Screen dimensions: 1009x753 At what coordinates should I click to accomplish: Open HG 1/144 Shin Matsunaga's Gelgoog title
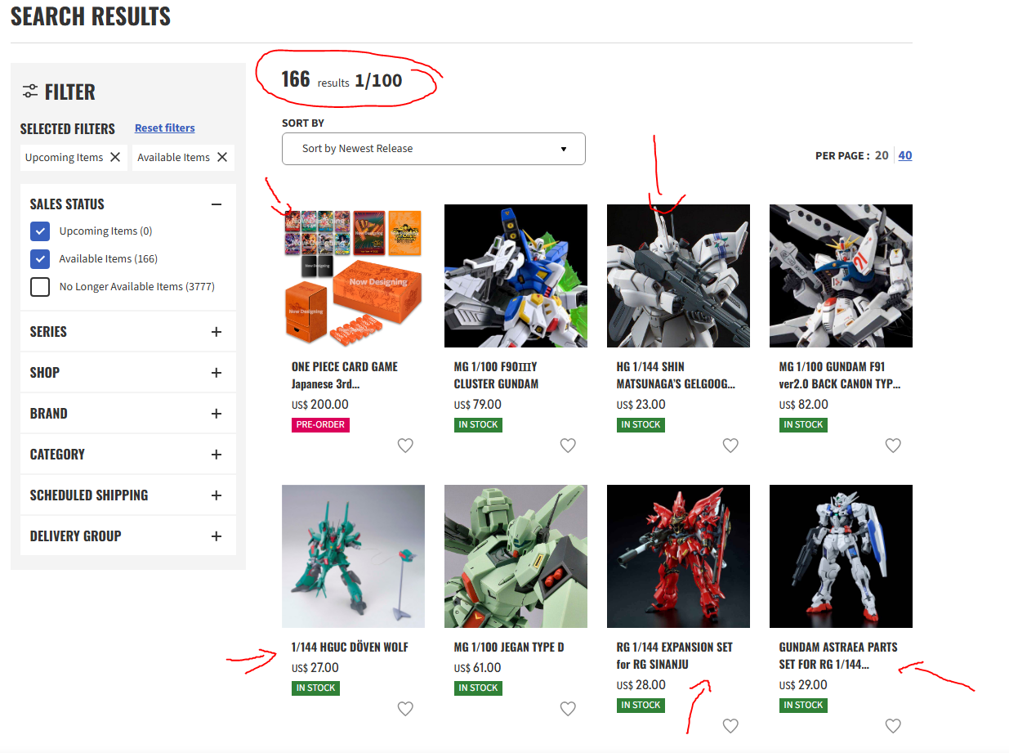(676, 375)
